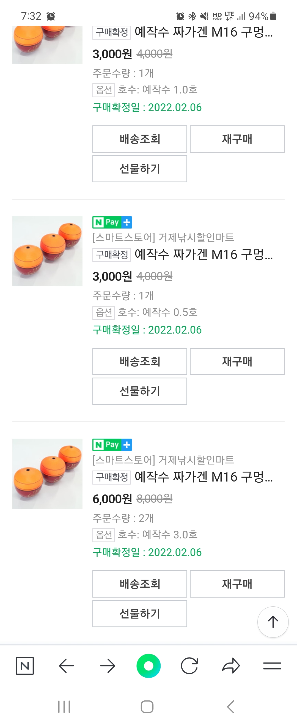Go back with the browser left arrow
Viewport: 297px width, 726px height.
tap(67, 666)
